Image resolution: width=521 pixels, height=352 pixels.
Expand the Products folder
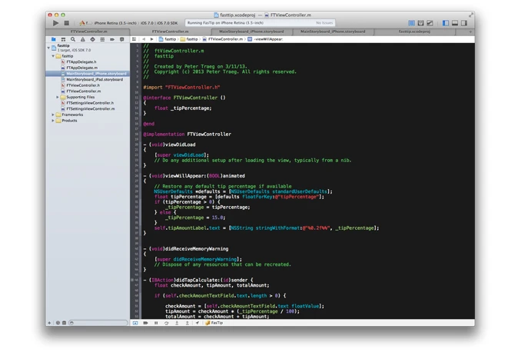[53, 121]
